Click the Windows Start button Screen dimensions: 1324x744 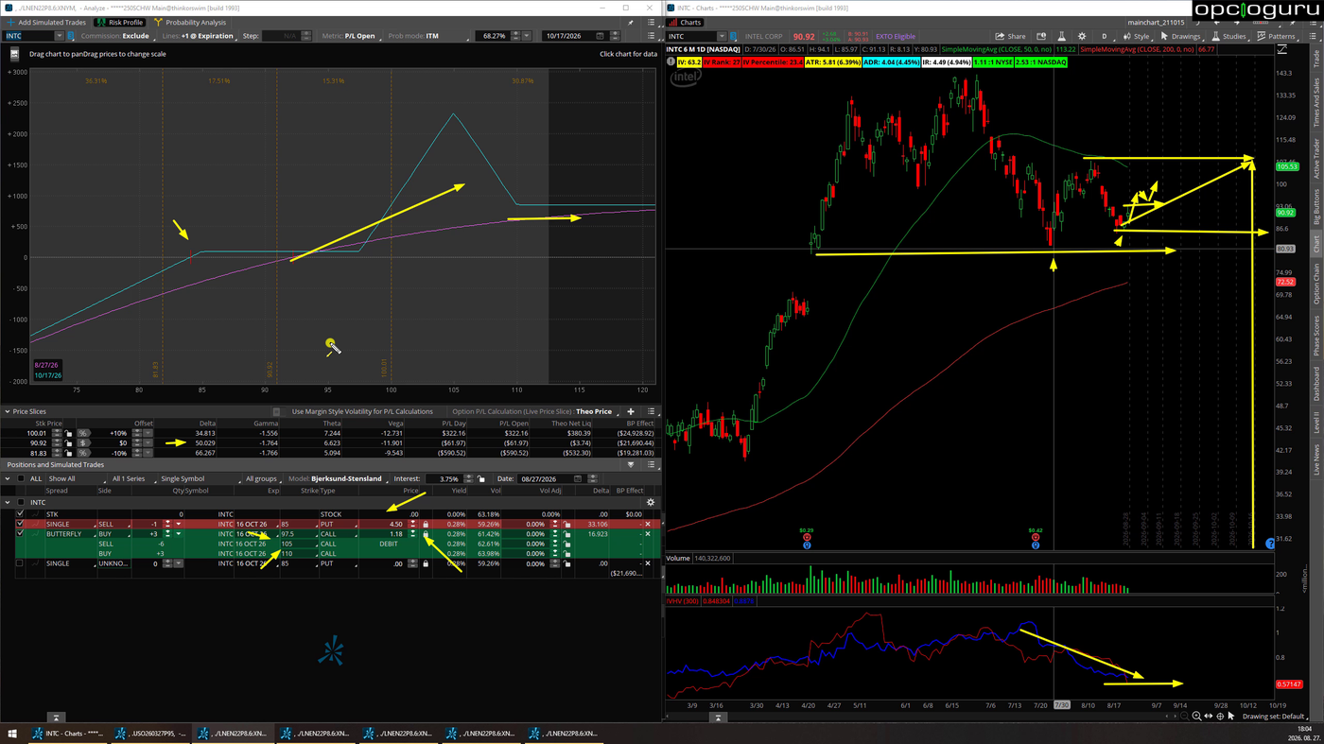(x=12, y=734)
